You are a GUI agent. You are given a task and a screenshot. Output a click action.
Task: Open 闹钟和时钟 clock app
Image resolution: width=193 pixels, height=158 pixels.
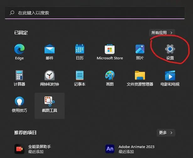50,78
